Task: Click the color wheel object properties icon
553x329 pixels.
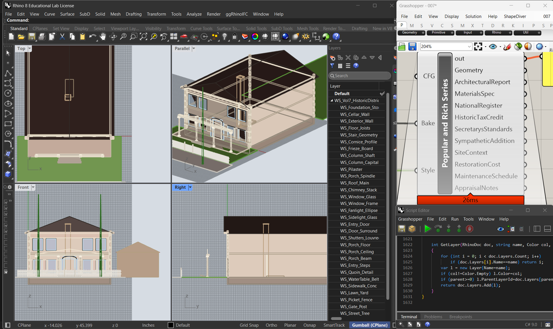Action: pos(255,36)
